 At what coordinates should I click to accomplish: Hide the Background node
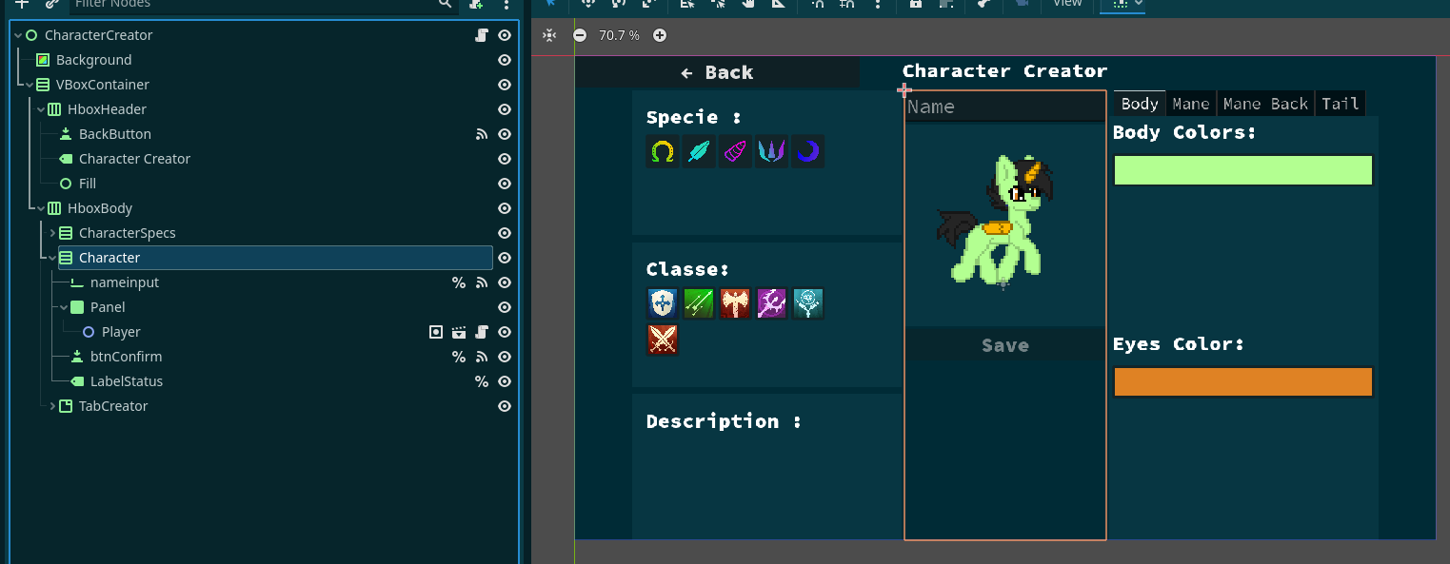[x=505, y=60]
